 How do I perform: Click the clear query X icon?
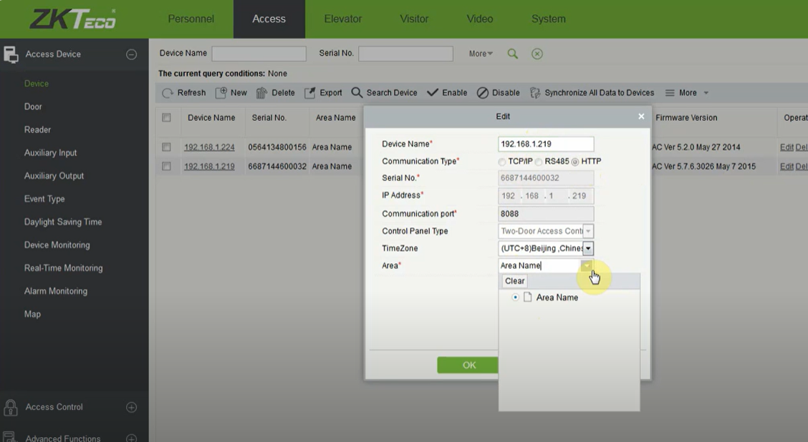tap(537, 54)
